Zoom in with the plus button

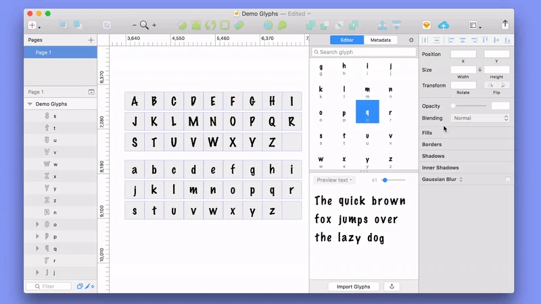pyautogui.click(x=154, y=25)
